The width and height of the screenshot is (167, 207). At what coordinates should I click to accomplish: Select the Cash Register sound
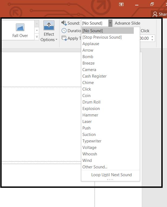click(110, 76)
